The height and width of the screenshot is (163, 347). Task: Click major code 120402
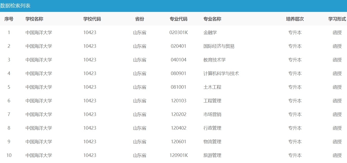click(179, 128)
